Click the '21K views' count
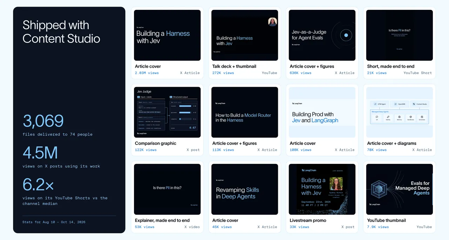The image size is (449, 240). 377,73
